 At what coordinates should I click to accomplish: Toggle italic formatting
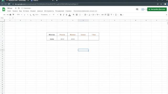(64, 15)
